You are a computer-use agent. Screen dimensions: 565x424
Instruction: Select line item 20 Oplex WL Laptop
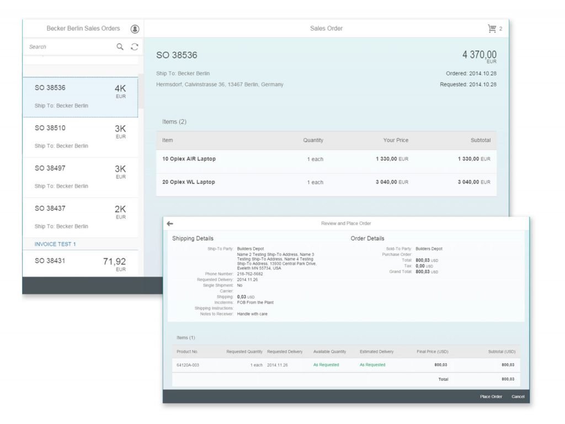click(190, 182)
